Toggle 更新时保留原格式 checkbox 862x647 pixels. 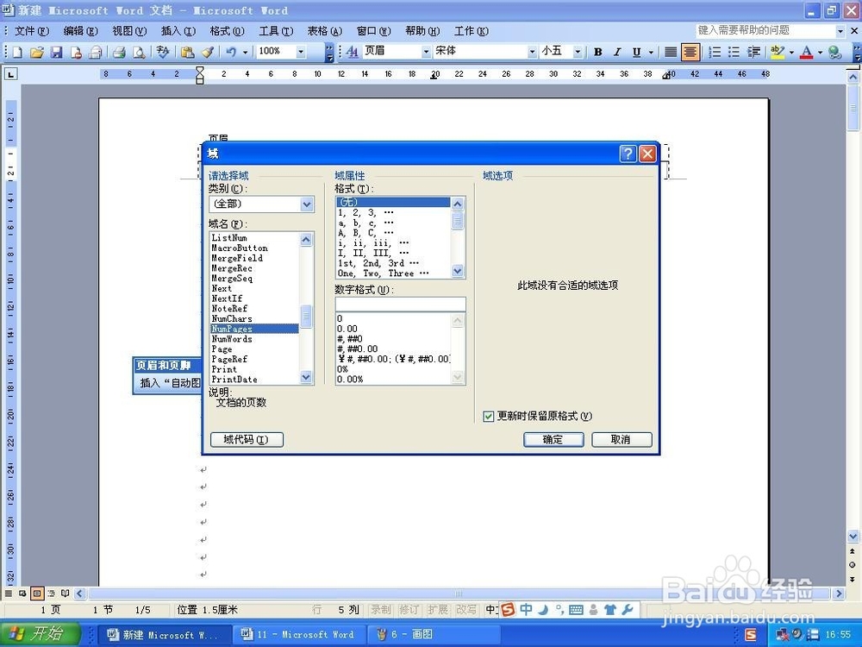click(x=488, y=417)
